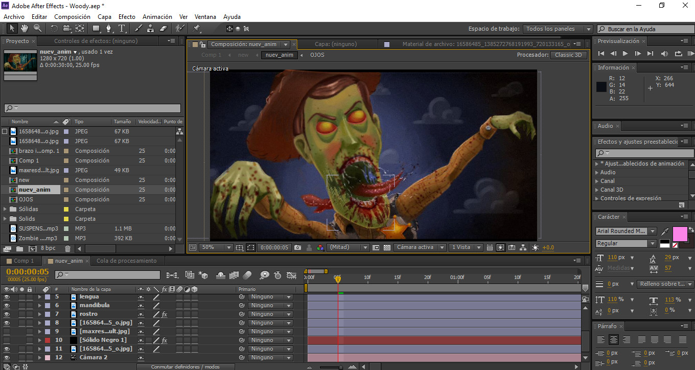Open the Composición menu

click(x=72, y=17)
